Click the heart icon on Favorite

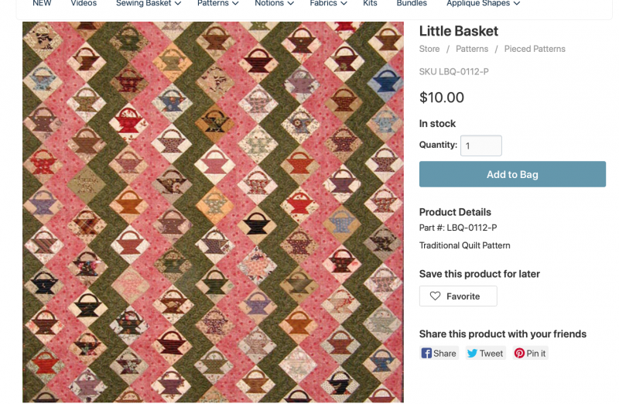[435, 296]
